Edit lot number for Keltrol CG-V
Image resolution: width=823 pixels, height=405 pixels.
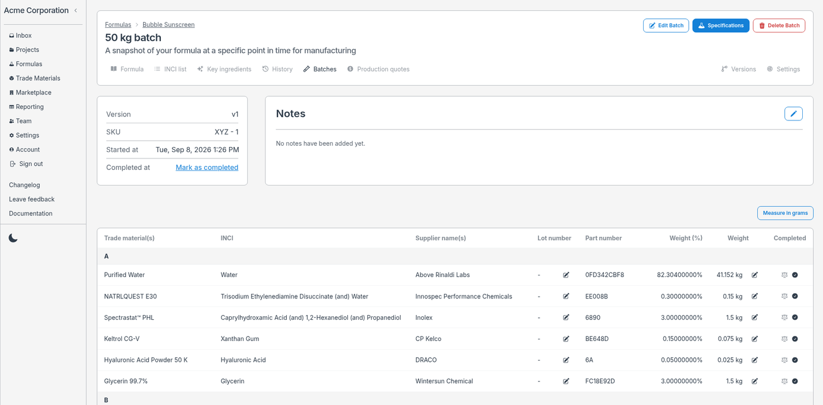tap(566, 339)
